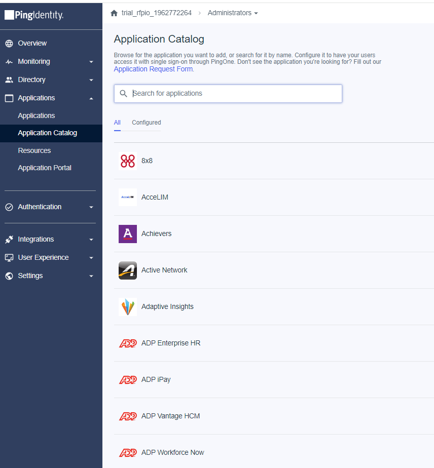Go to trial_rfpio_1962772264 breadcrumb
The width and height of the screenshot is (434, 468).
157,13
